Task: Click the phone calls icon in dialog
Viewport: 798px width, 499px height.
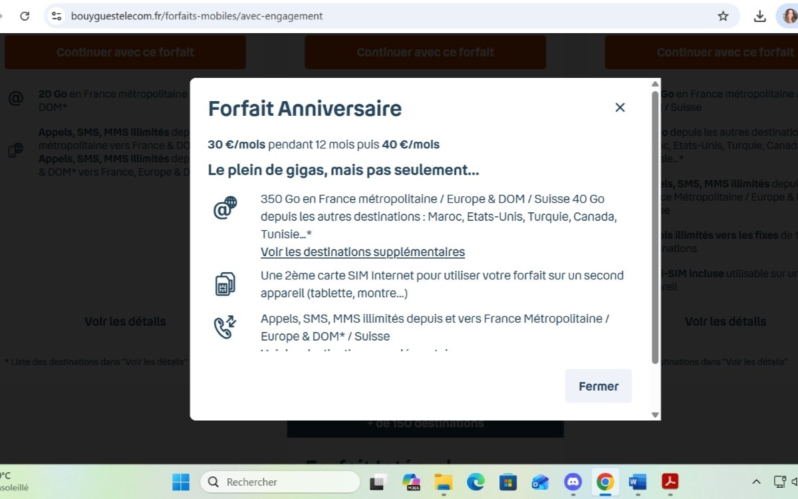Action: (225, 327)
